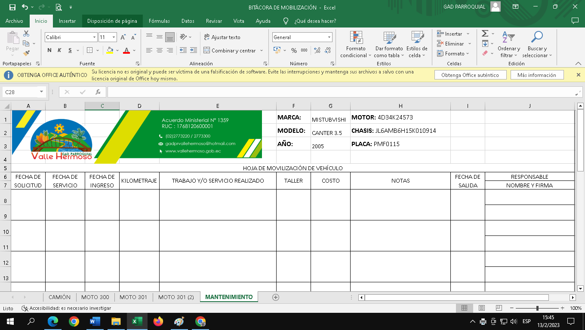Click Obtenga Office auténtico button

click(x=470, y=75)
